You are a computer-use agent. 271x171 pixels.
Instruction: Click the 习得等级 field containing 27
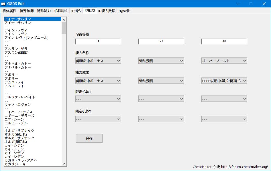161,41
